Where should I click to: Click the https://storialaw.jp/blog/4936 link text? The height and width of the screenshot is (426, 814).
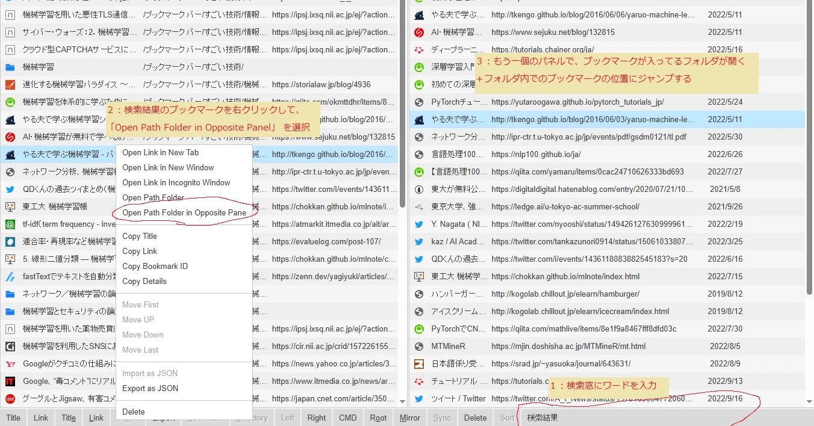322,84
